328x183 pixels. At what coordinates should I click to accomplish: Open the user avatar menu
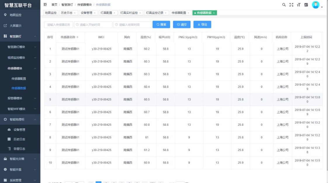coord(316,5)
